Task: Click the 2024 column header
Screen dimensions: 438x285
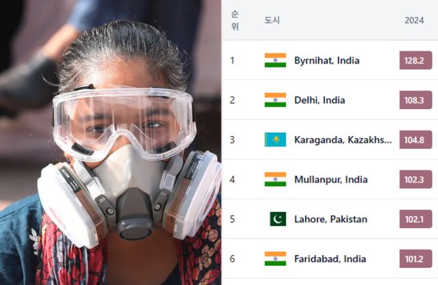Action: point(414,21)
